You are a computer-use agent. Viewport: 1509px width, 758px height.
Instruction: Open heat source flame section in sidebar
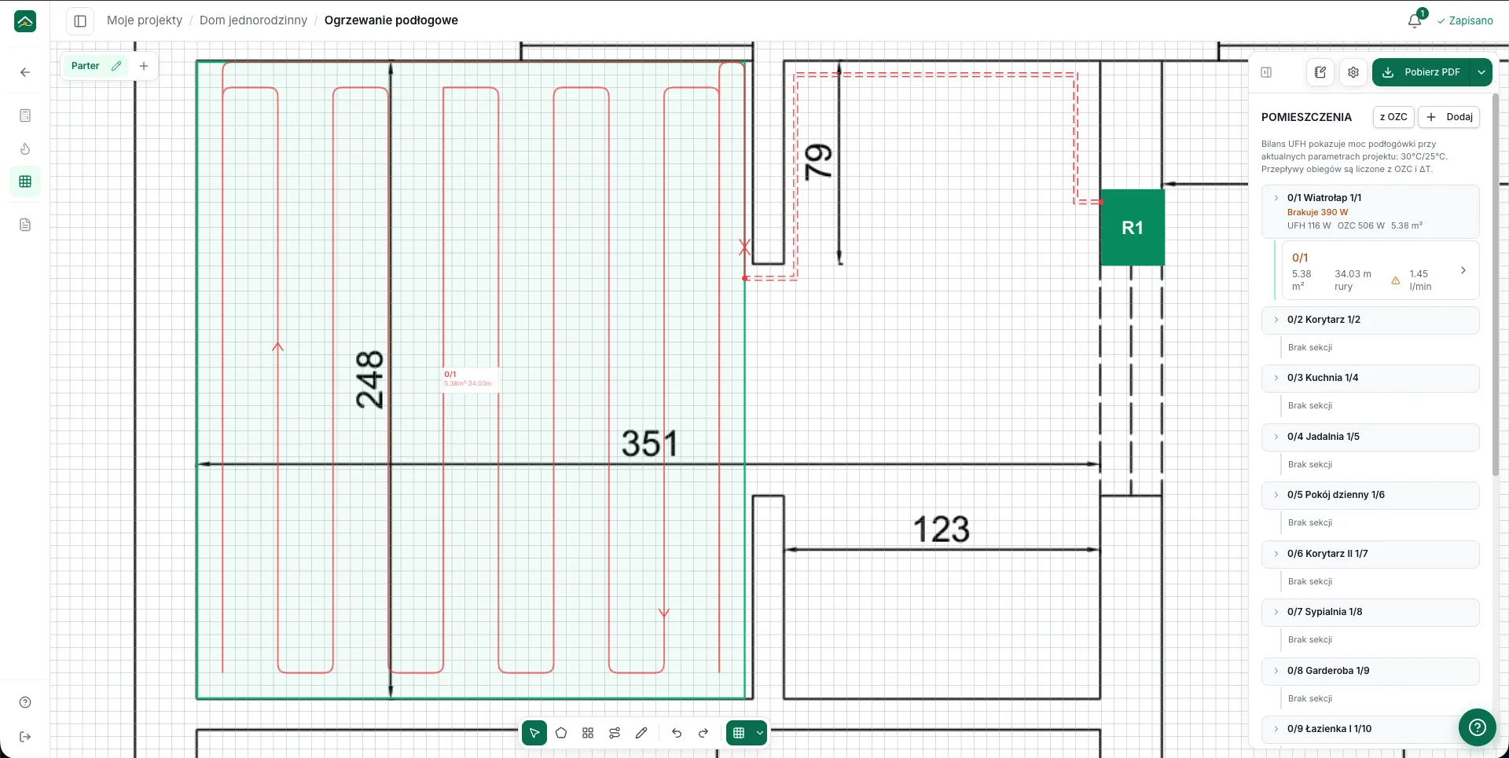tap(25, 148)
